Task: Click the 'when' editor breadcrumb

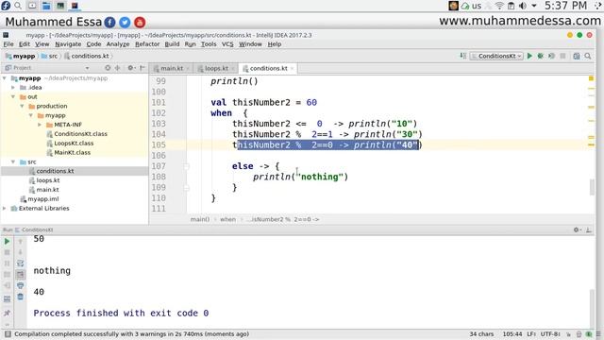Action: [x=227, y=219]
